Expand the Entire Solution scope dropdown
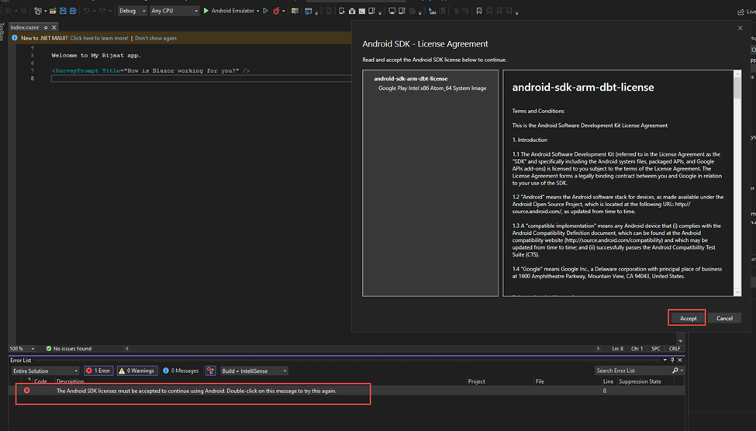 pyautogui.click(x=45, y=371)
